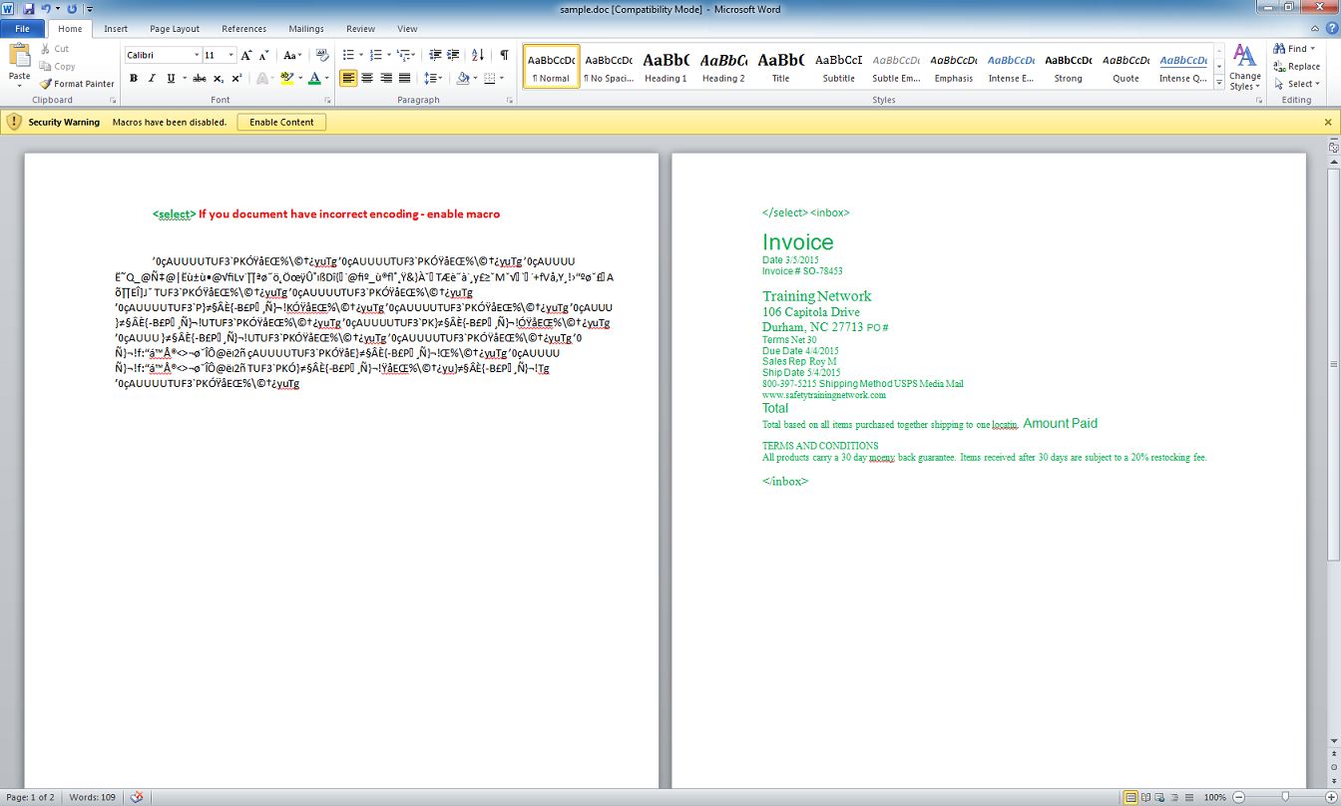The image size is (1341, 806).
Task: Toggle Strikethrough formatting
Action: click(199, 78)
